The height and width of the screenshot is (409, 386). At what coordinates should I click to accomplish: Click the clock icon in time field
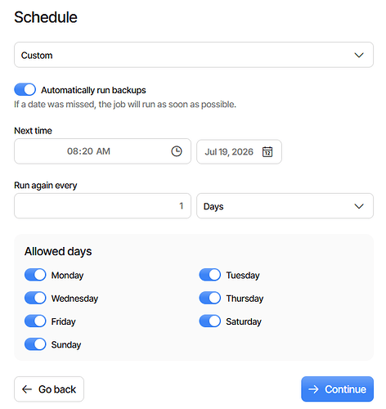pyautogui.click(x=177, y=151)
